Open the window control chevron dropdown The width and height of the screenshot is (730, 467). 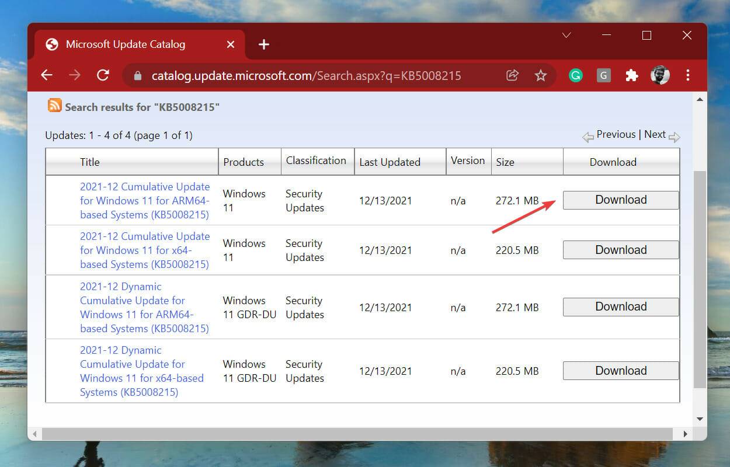(x=566, y=35)
